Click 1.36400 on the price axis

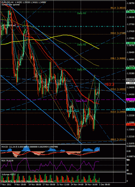[130, 52]
